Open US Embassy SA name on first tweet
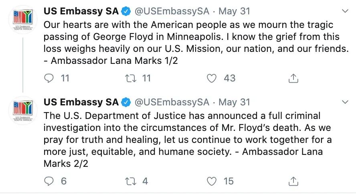The height and width of the screenshot is (194, 356). click(81, 11)
